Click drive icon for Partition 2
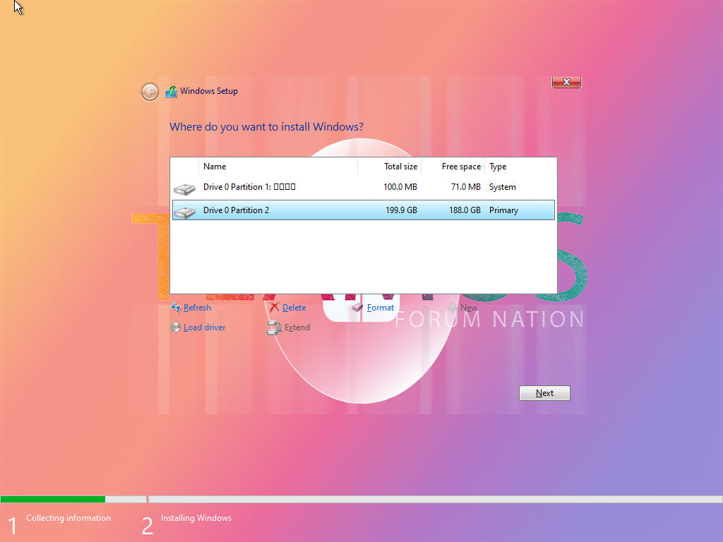This screenshot has height=542, width=723. click(184, 212)
